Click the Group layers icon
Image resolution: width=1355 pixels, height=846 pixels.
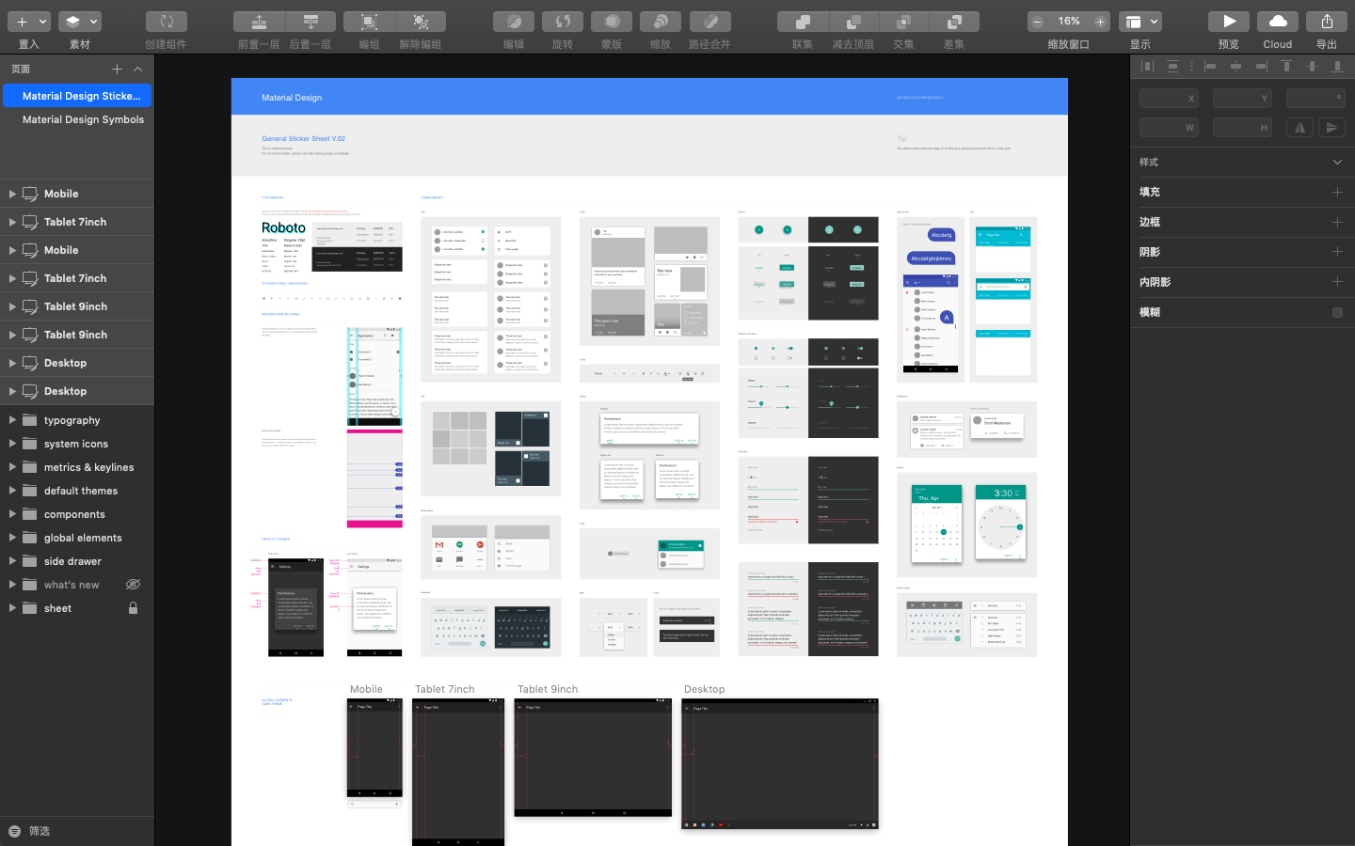coord(369,22)
